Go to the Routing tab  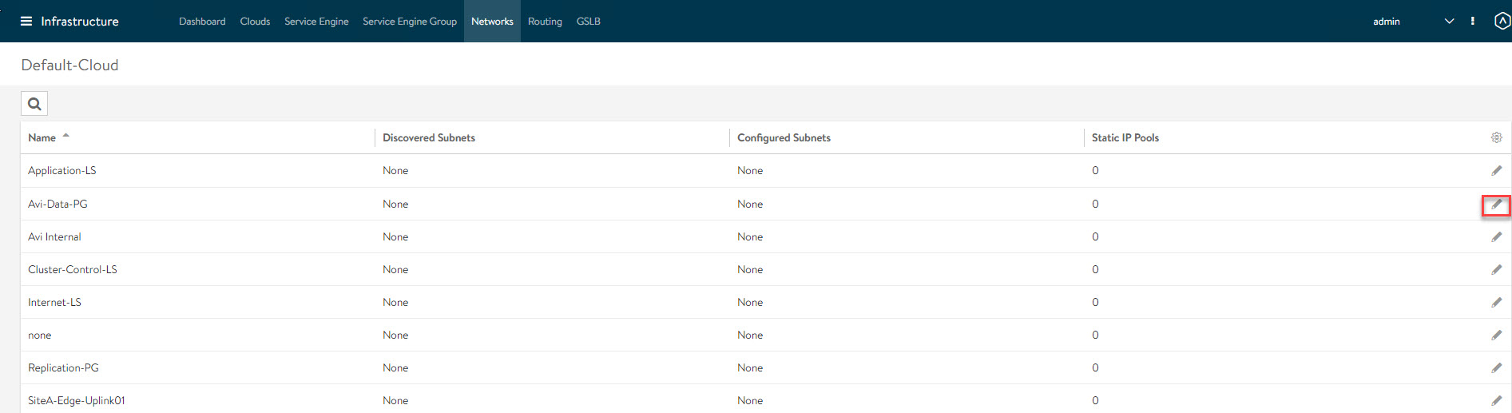[x=545, y=22]
